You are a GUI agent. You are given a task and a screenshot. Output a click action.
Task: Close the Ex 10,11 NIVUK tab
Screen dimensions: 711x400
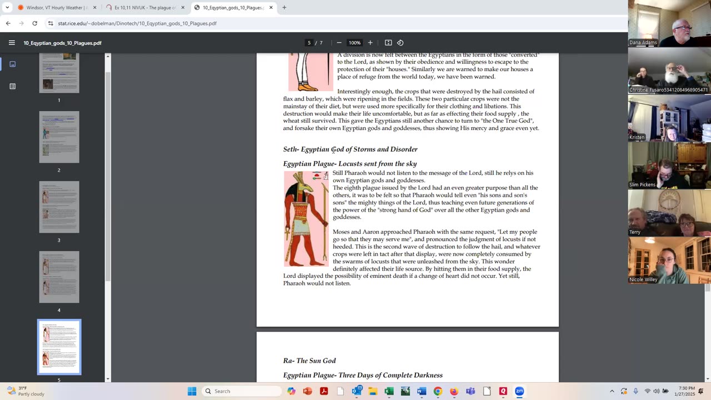(x=183, y=8)
